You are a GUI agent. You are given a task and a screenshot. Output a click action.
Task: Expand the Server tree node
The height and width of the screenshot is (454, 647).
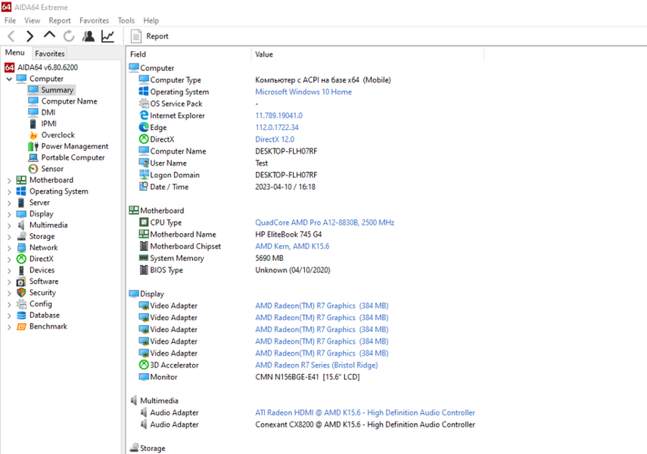(x=9, y=203)
